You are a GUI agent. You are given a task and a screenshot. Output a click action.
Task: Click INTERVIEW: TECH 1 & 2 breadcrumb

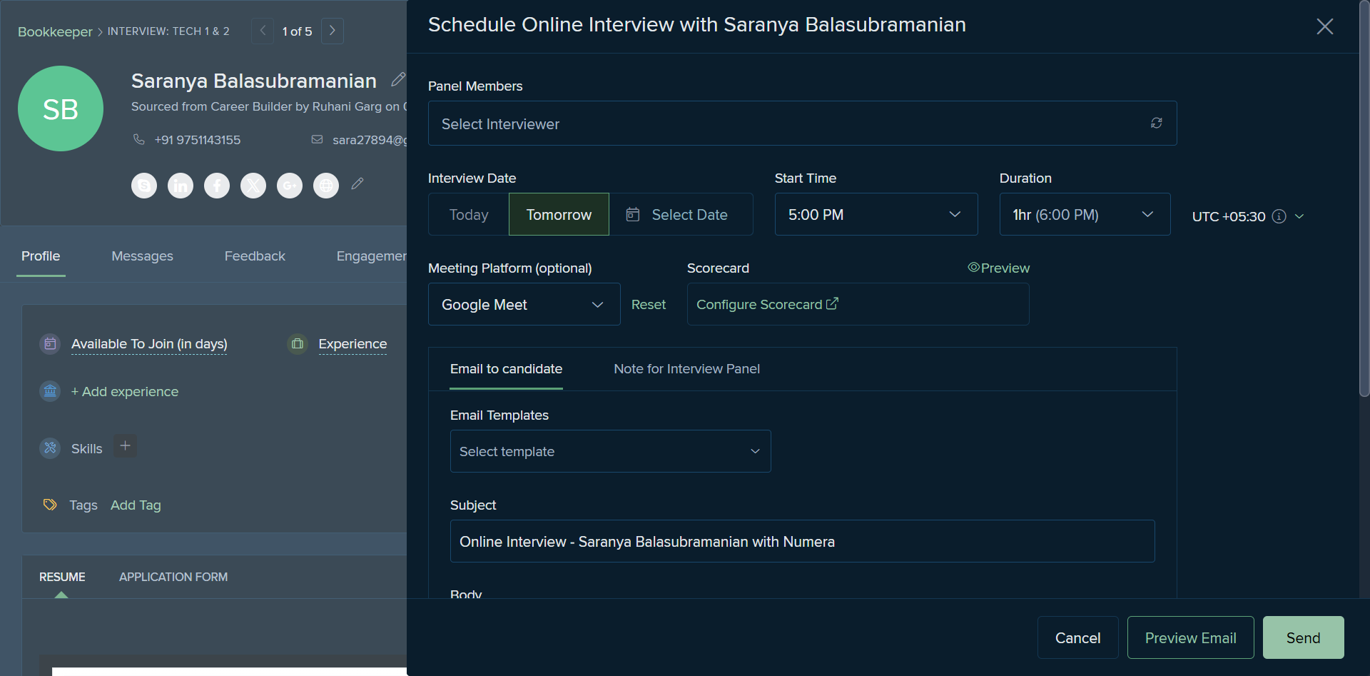tap(168, 31)
